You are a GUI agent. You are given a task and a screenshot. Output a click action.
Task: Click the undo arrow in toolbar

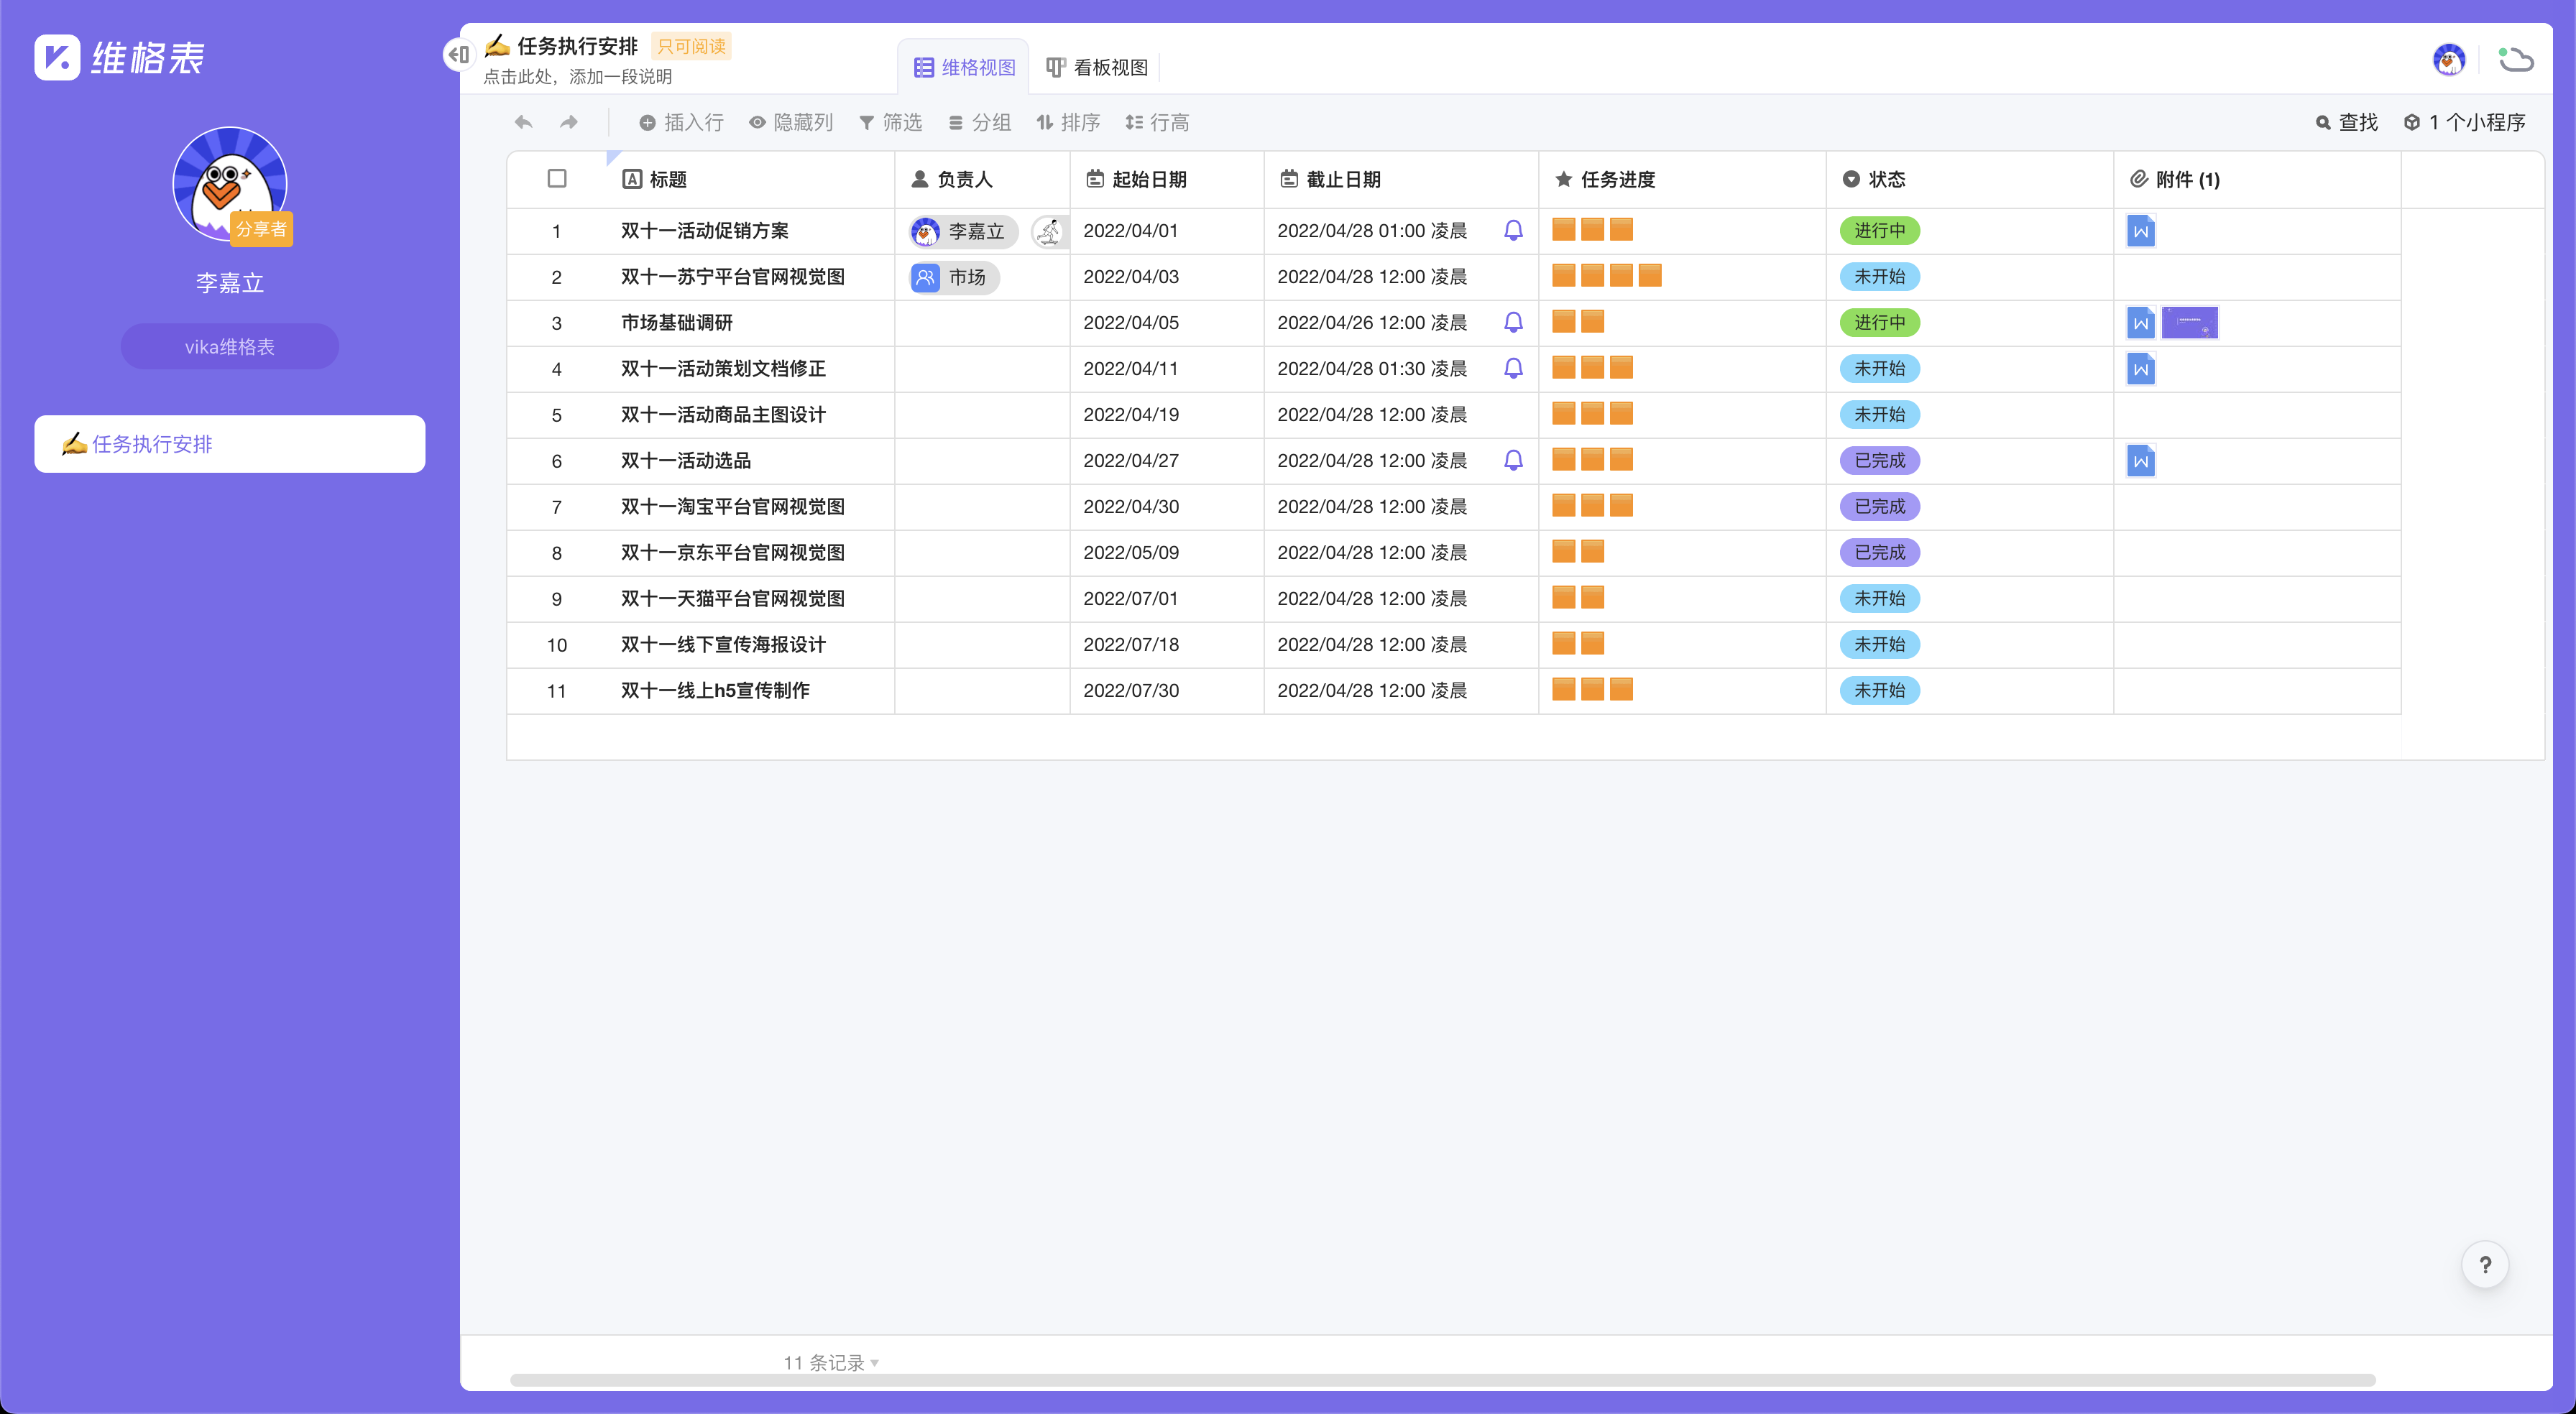coord(523,122)
